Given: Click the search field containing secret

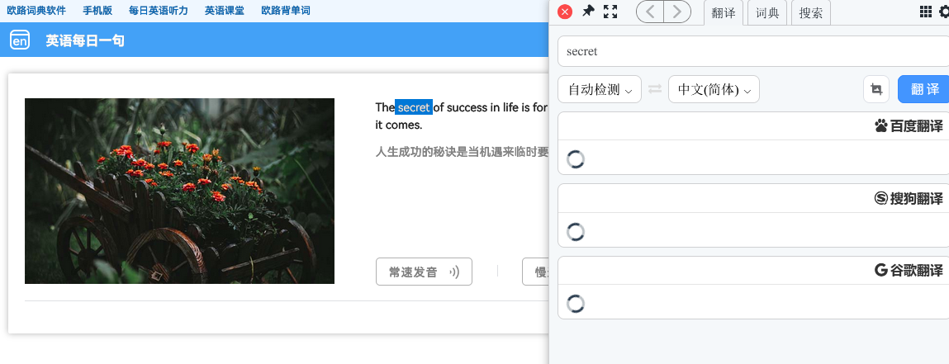Looking at the screenshot, I should (x=753, y=51).
